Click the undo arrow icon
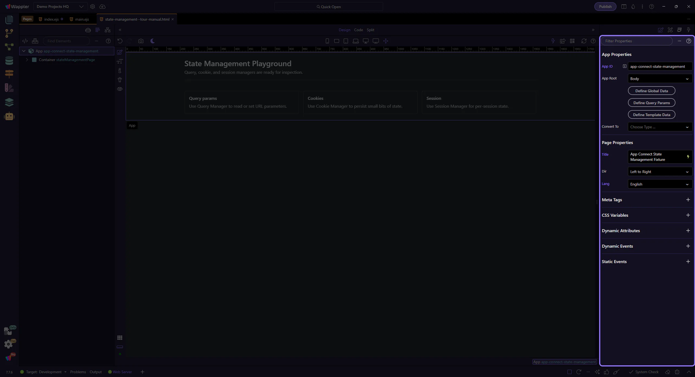The height and width of the screenshot is (377, 695). 120,41
